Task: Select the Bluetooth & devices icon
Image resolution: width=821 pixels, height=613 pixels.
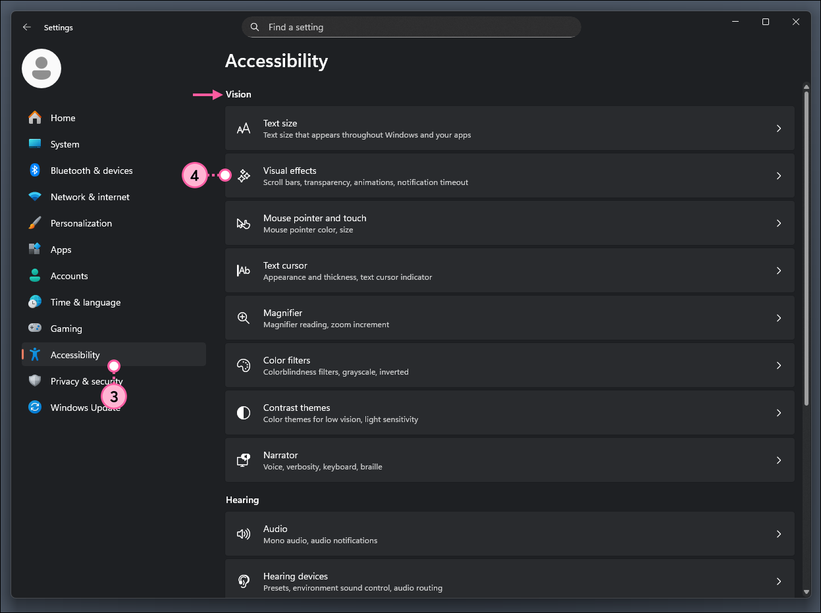Action: click(x=34, y=170)
